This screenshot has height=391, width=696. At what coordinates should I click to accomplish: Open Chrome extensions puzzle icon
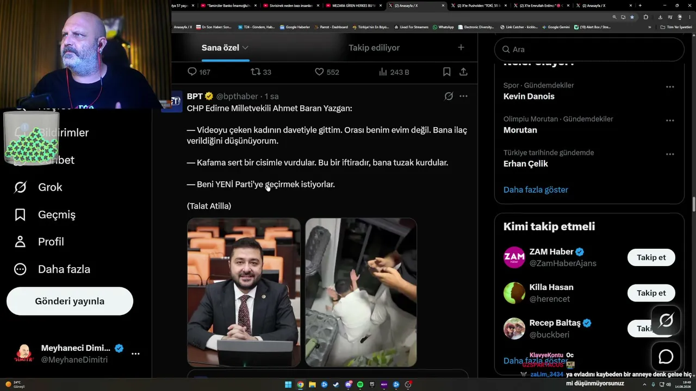[645, 17]
